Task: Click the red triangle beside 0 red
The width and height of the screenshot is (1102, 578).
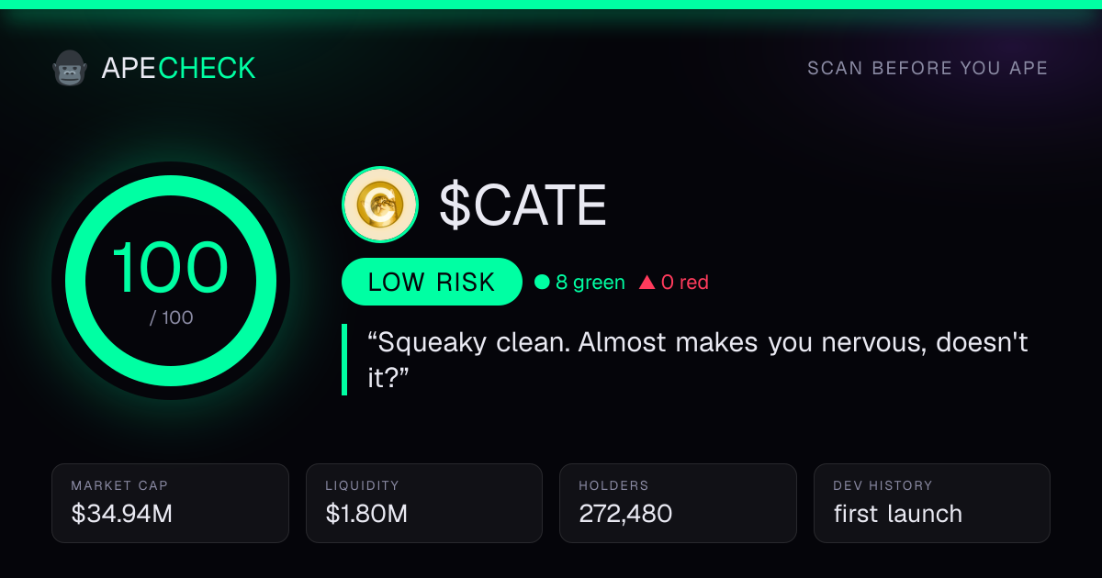Action: [x=647, y=283]
